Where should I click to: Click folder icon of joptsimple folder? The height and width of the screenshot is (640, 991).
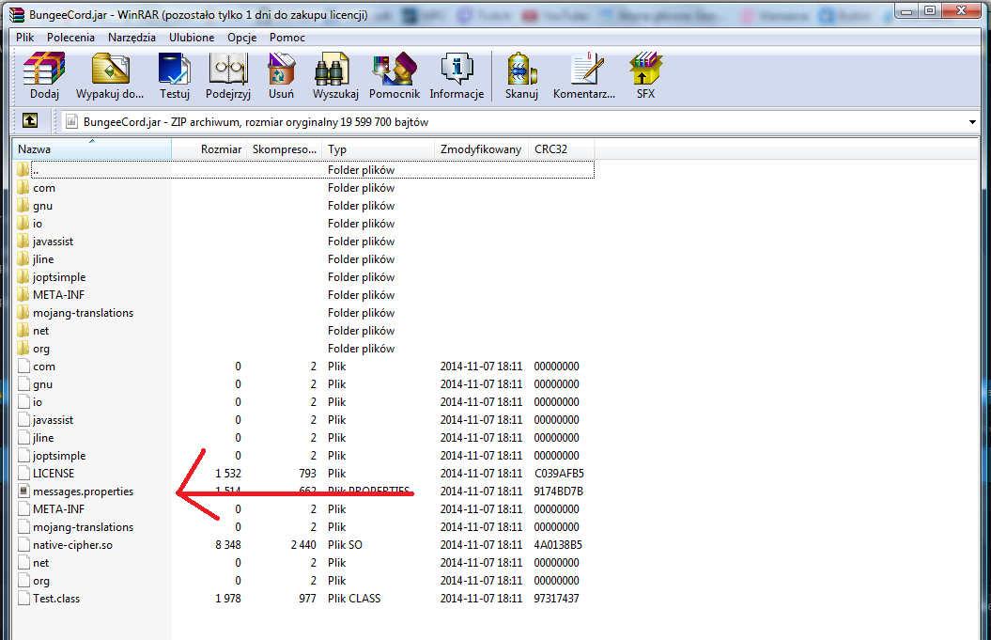coord(23,277)
